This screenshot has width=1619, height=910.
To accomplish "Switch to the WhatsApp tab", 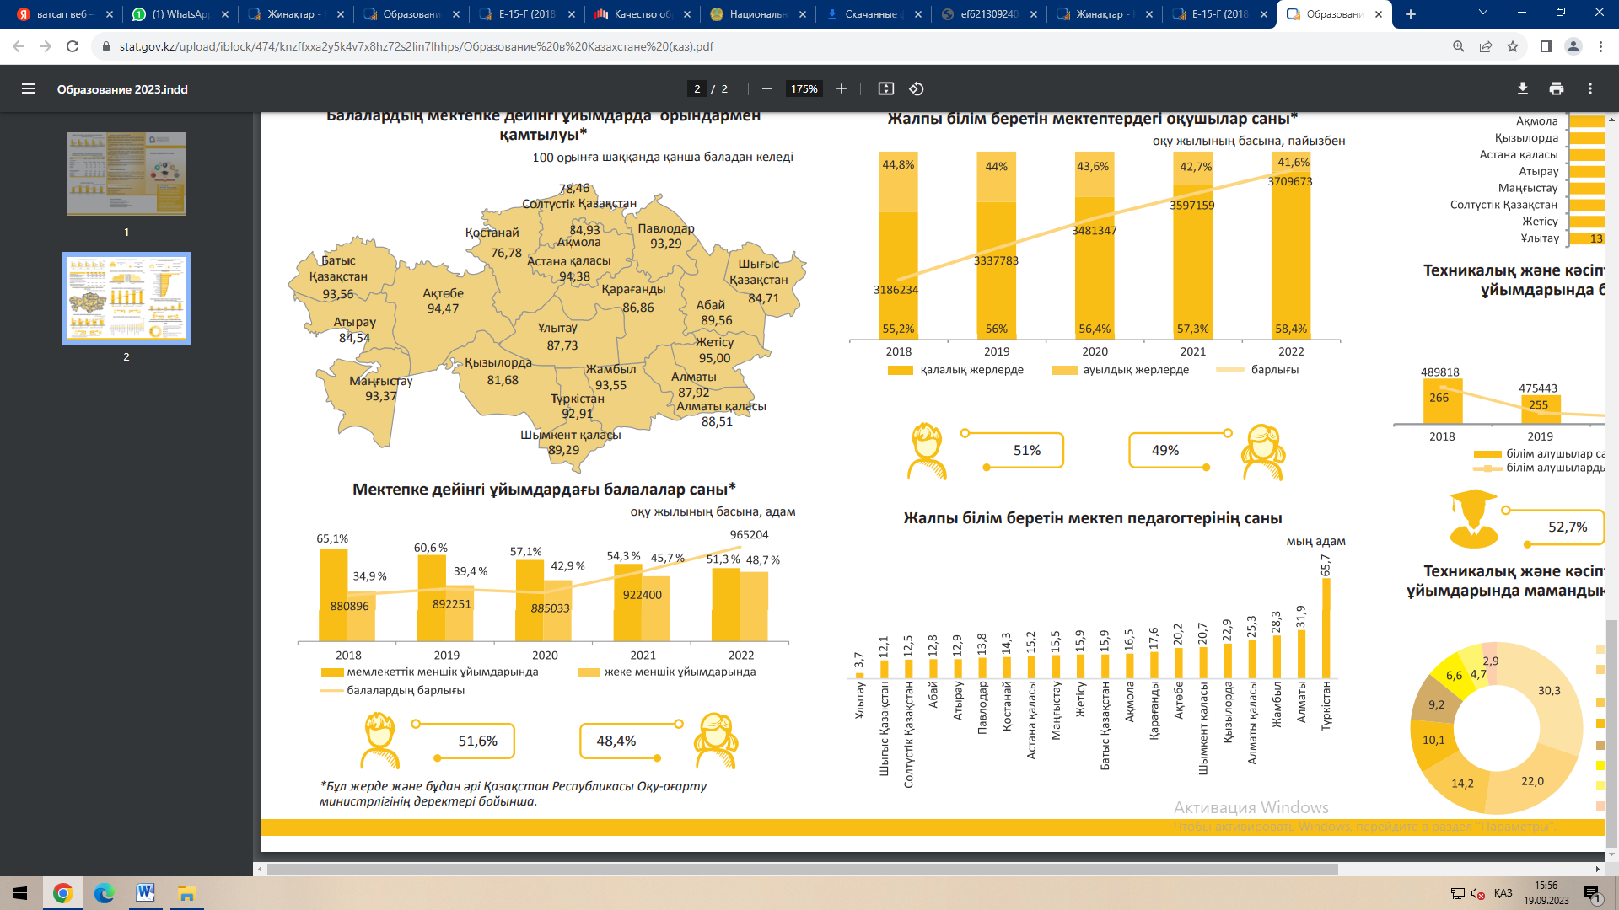I will (x=180, y=14).
